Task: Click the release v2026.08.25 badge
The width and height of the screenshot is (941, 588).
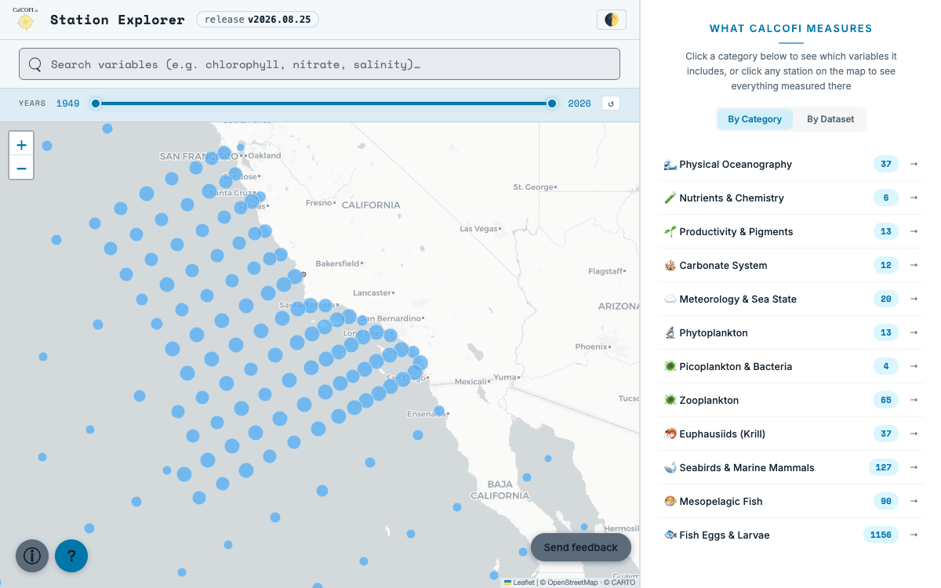Action: [257, 20]
